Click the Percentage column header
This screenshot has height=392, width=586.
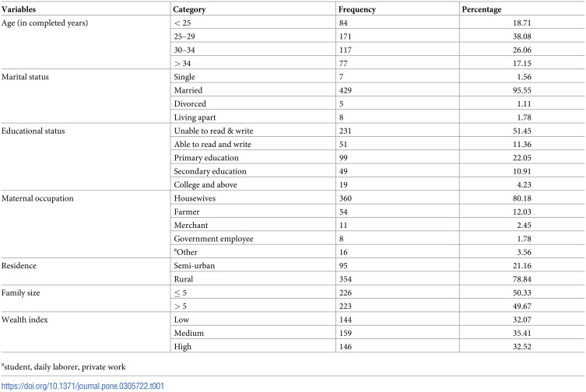(x=482, y=9)
